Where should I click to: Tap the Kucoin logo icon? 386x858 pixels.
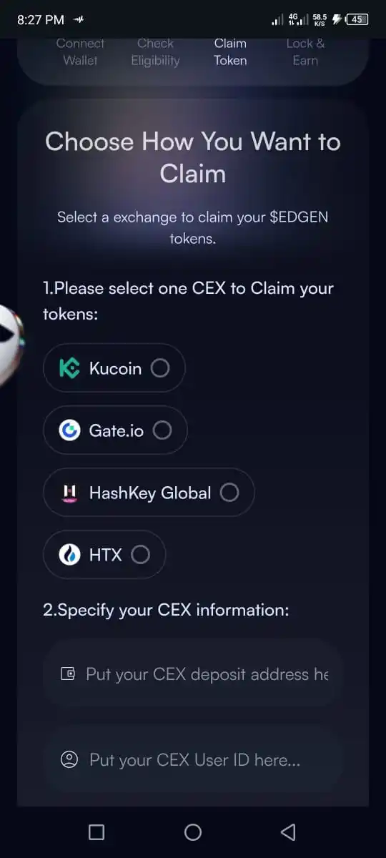pyautogui.click(x=69, y=368)
